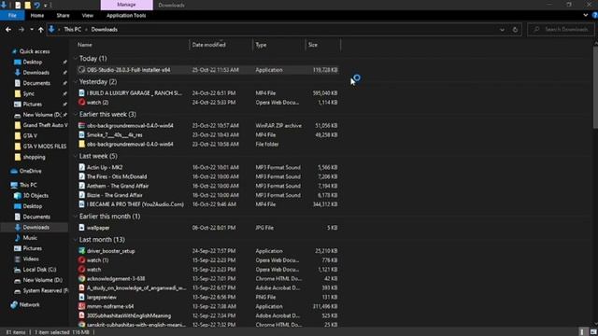The height and width of the screenshot is (336, 598).
Task: Collapse the Earlier this month (1) group
Action: (76, 217)
